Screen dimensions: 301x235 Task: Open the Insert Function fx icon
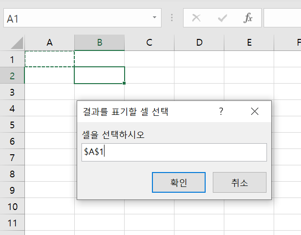[248, 18]
